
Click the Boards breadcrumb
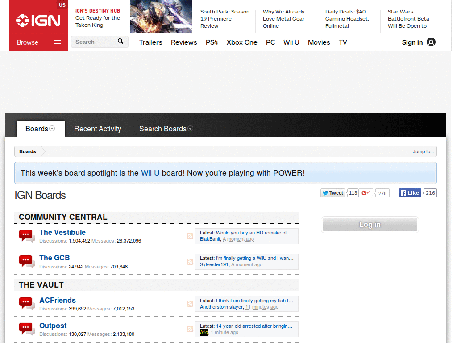[28, 151]
